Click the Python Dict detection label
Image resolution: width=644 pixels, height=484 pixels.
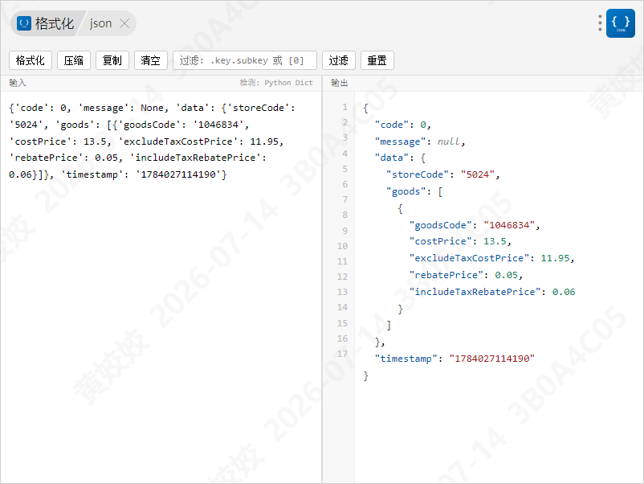click(x=288, y=83)
